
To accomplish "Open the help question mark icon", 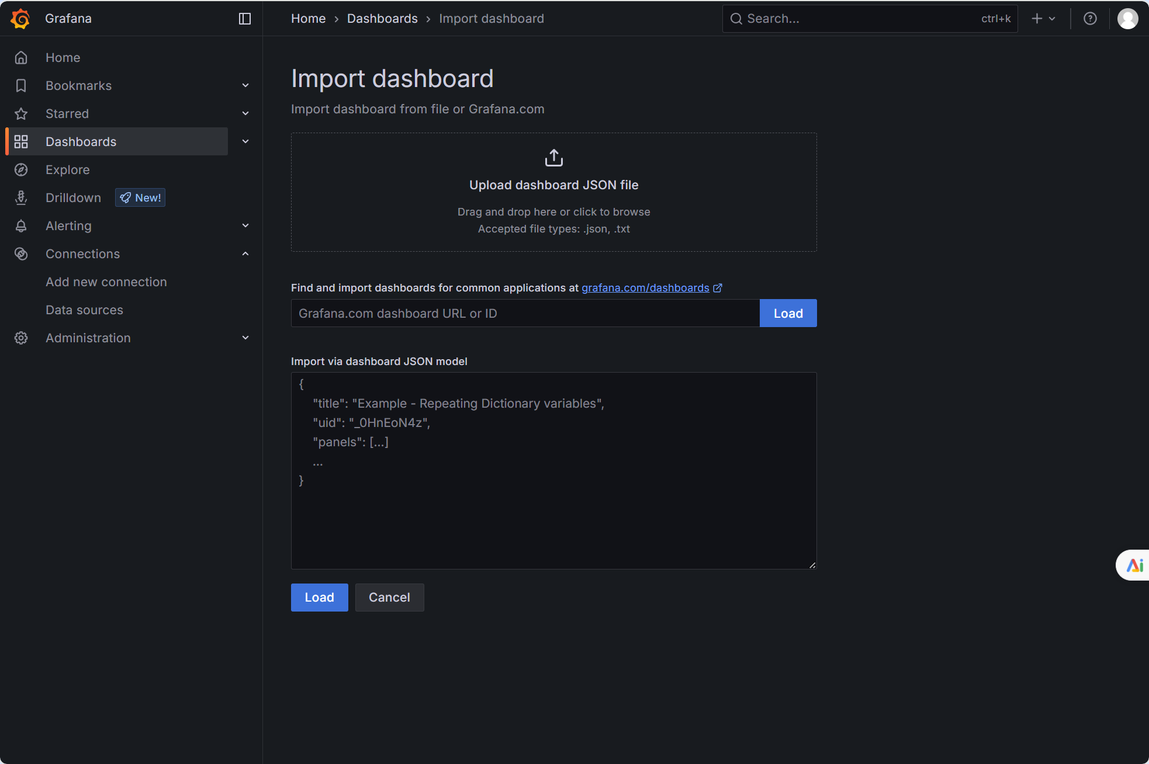I will 1090,19.
